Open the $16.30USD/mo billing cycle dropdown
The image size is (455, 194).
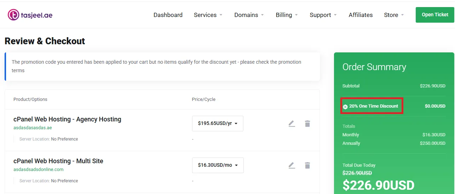(x=218, y=165)
